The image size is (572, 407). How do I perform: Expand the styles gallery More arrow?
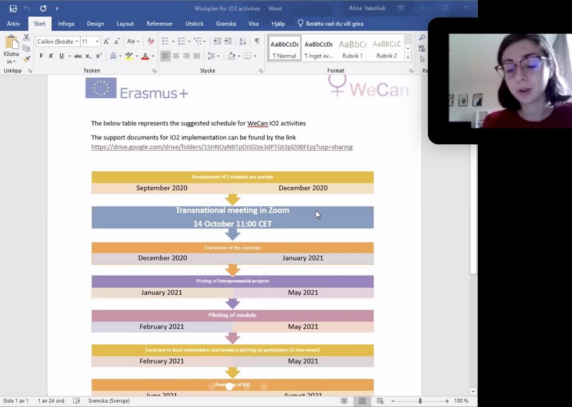click(x=408, y=57)
